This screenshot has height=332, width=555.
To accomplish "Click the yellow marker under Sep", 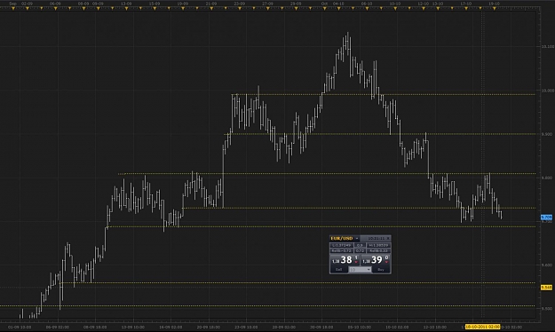I will 13,8.
